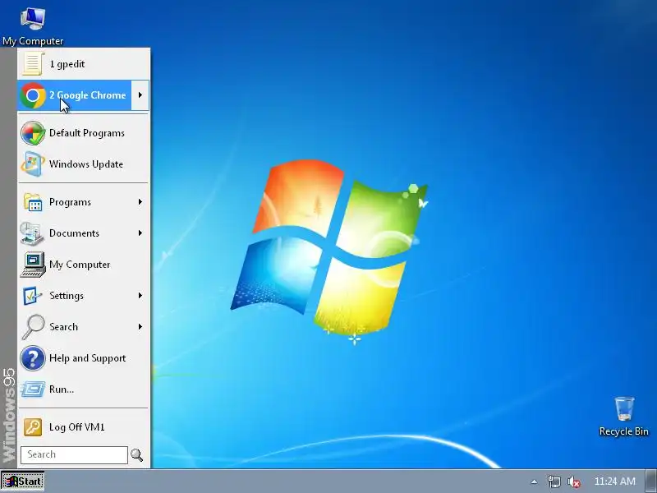Open the Documents menu entry
This screenshot has width=657, height=493.
click(84, 233)
